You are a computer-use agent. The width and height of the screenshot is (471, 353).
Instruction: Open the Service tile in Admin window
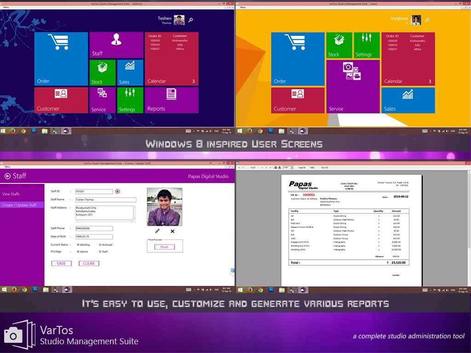coord(103,100)
